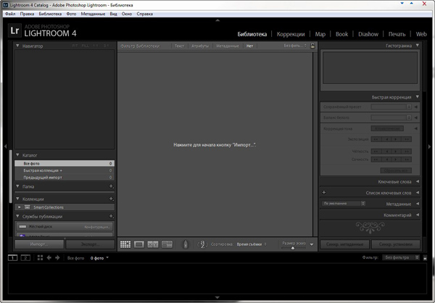Open Survey view icon
Image resolution: width=435 pixels, height=303 pixels.
coord(167,244)
